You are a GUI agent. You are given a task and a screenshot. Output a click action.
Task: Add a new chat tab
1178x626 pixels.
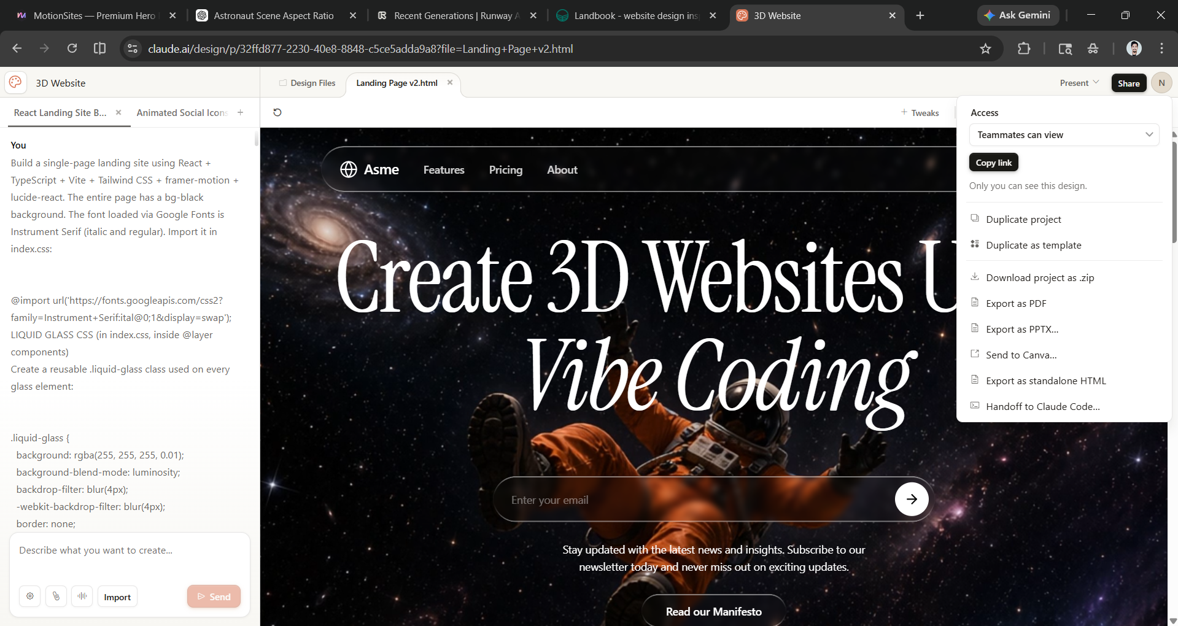tap(241, 112)
